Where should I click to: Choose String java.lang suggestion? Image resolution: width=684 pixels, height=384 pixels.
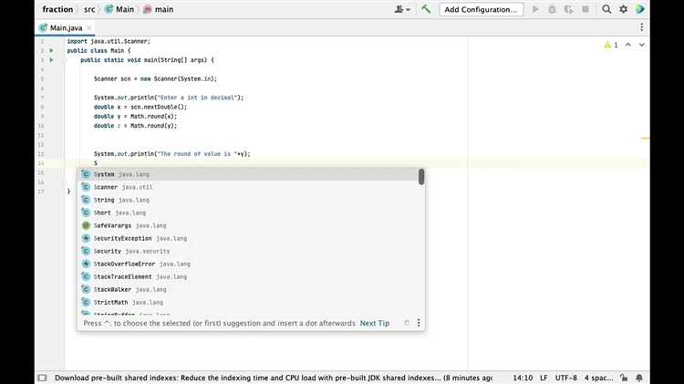click(248, 200)
